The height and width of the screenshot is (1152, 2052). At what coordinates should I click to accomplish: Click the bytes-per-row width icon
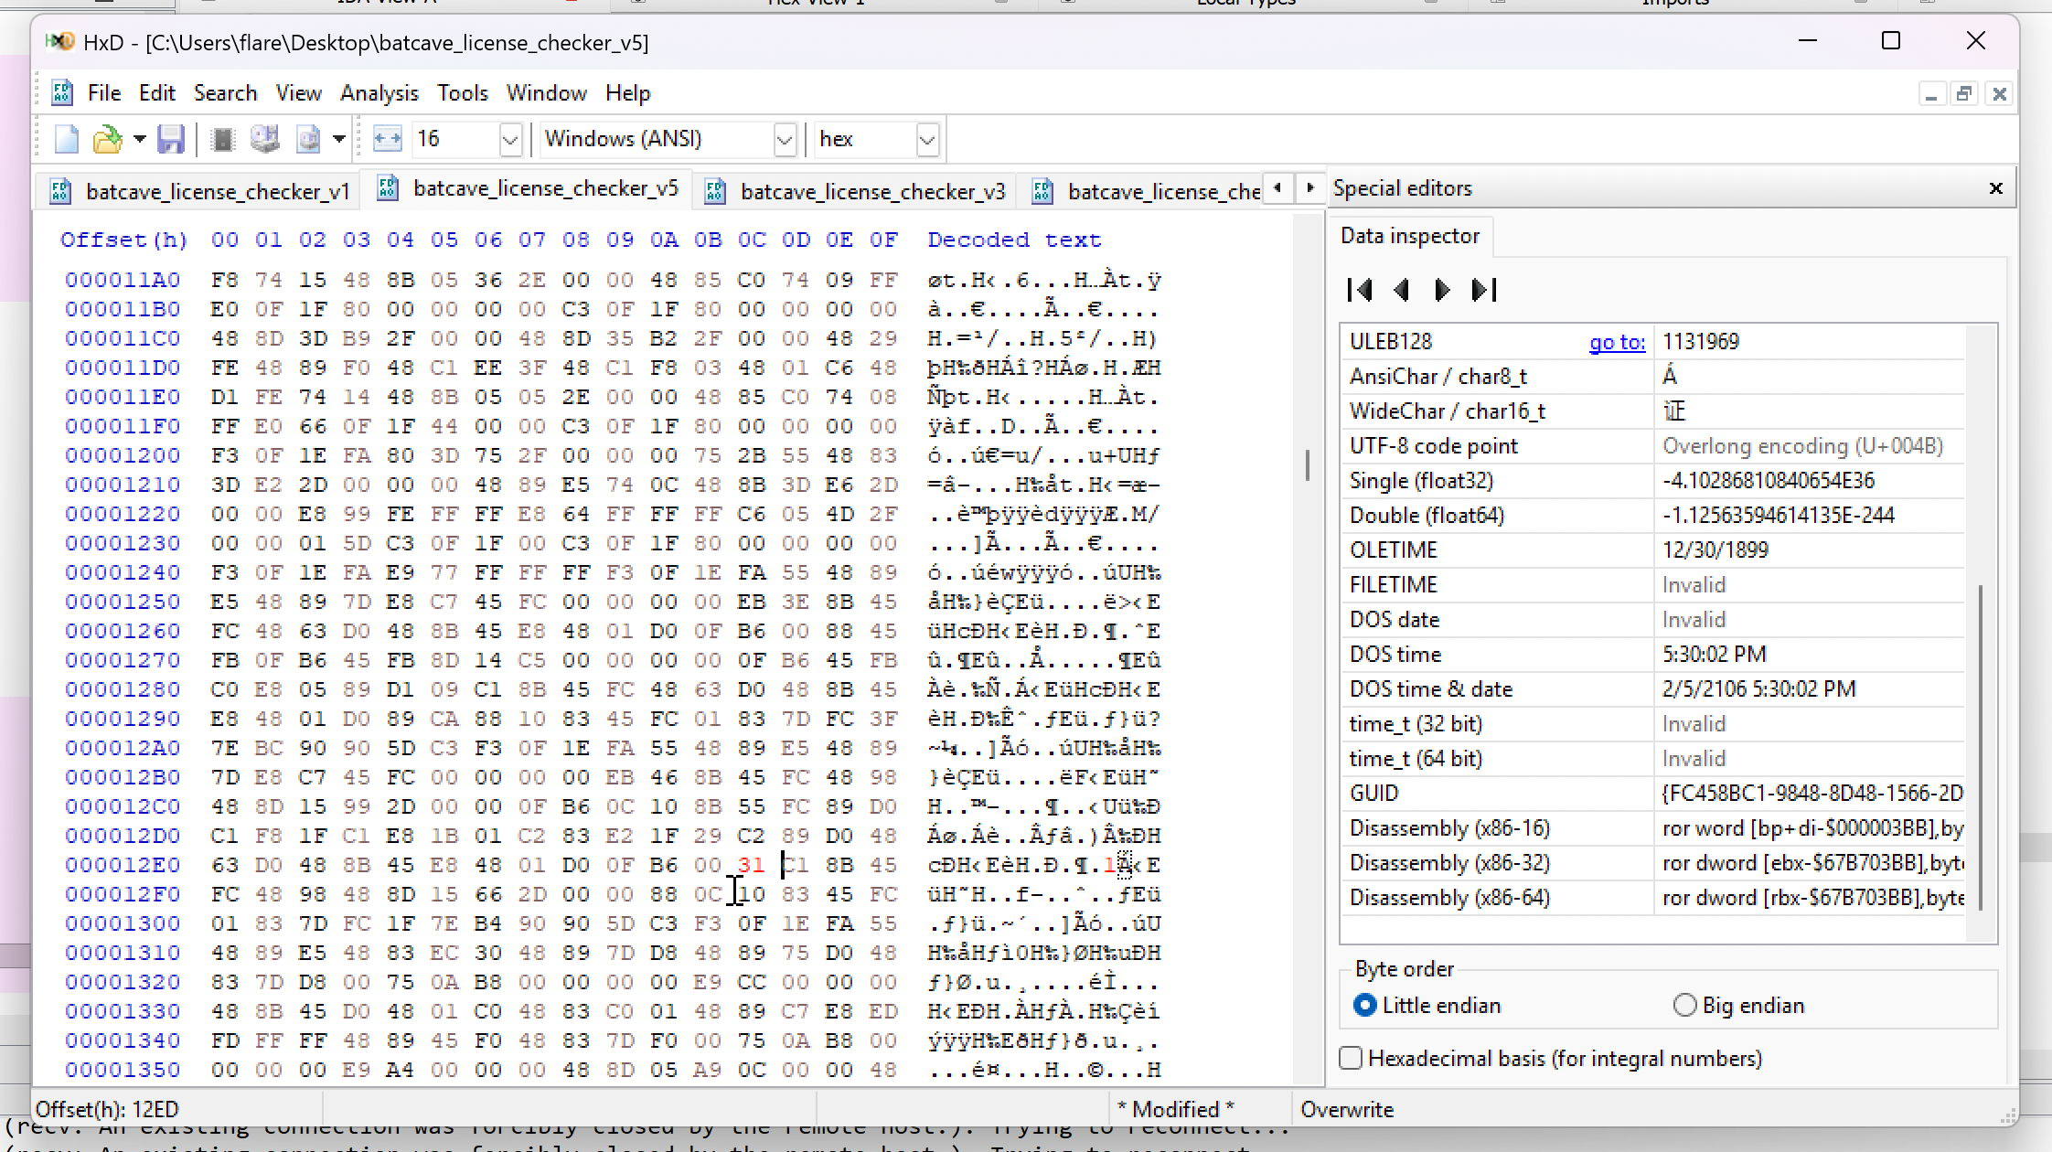click(388, 140)
